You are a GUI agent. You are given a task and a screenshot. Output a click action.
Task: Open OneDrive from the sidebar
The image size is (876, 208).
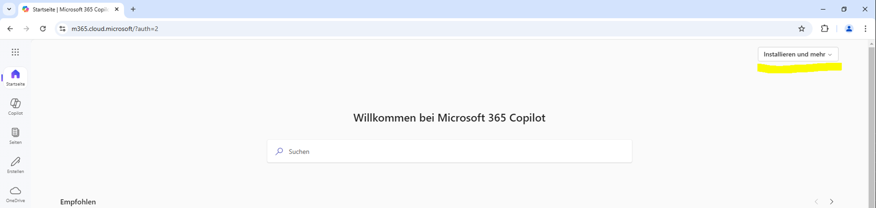tap(15, 194)
